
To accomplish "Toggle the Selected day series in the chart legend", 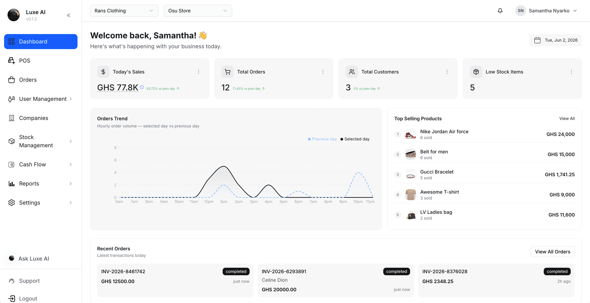I will coord(355,139).
